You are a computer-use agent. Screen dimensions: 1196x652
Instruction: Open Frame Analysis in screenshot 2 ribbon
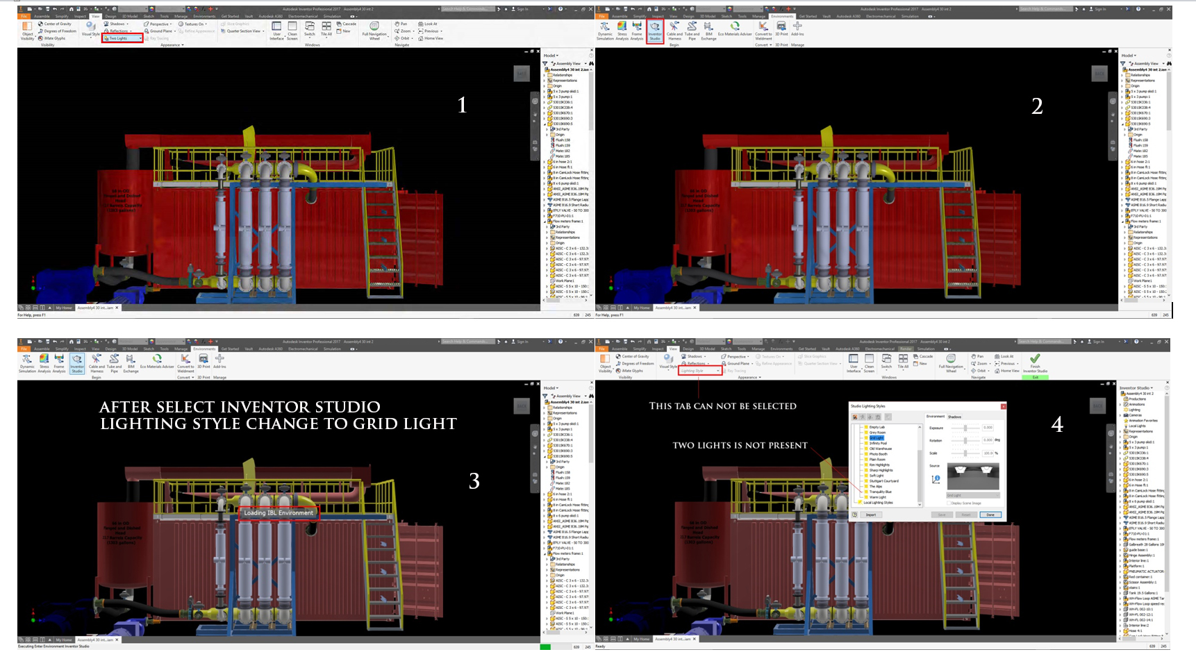coord(637,31)
